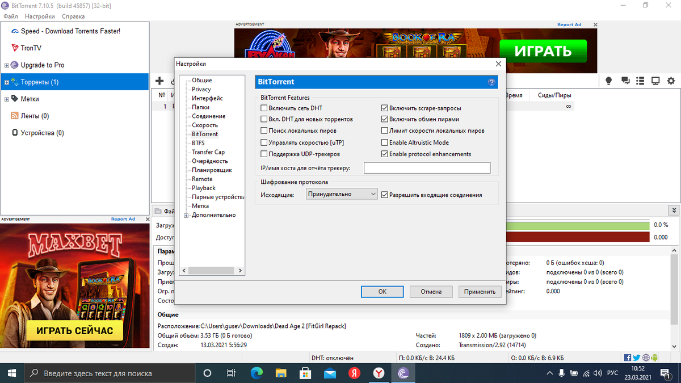The height and width of the screenshot is (383, 681).
Task: Enable the Включить сеть DHT checkbox
Action: 264,108
